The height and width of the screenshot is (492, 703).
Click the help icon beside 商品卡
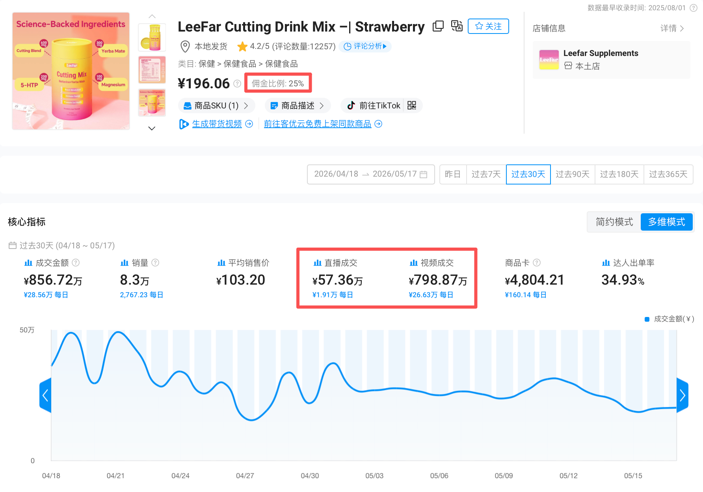(537, 263)
